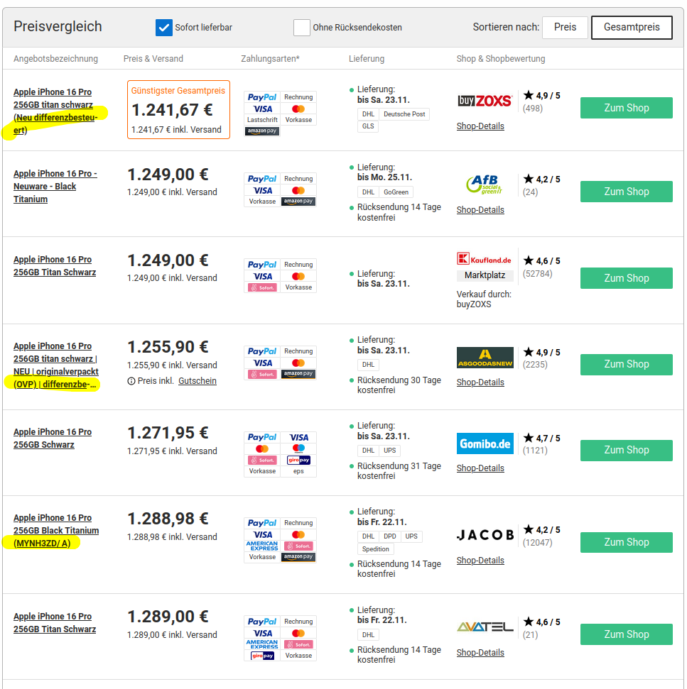Uncheck the Sofort lieferbar checkbox

[x=164, y=28]
